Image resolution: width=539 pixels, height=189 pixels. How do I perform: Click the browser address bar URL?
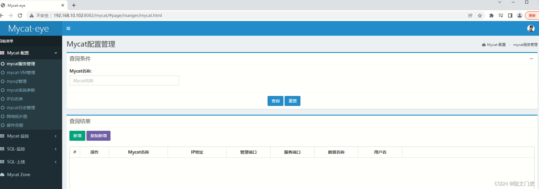coord(108,16)
